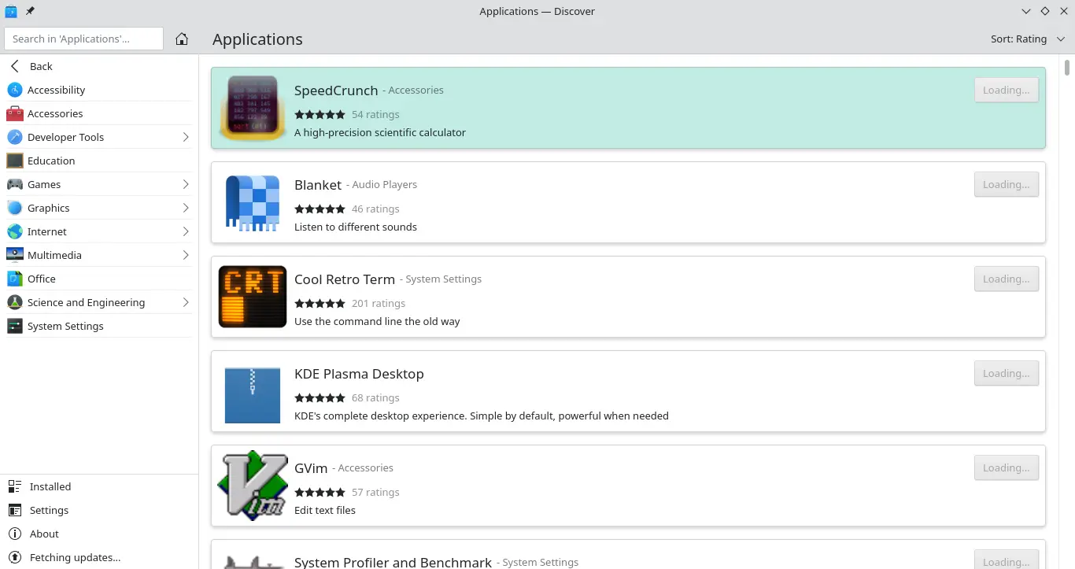Click the Office category icon
The width and height of the screenshot is (1075, 569).
[15, 279]
